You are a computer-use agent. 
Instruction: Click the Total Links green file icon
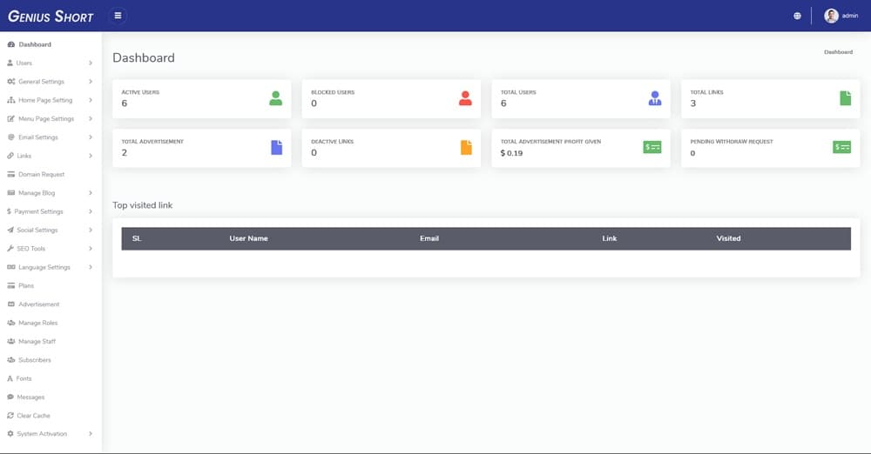tap(845, 98)
